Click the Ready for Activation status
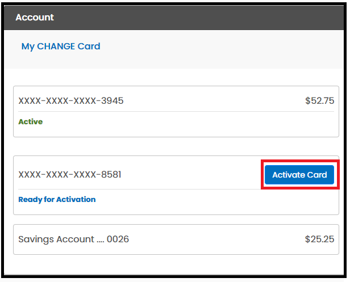This screenshot has width=350, height=282. [57, 199]
